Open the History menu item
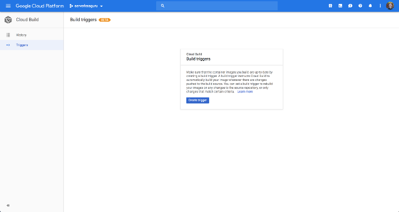 [32, 35]
